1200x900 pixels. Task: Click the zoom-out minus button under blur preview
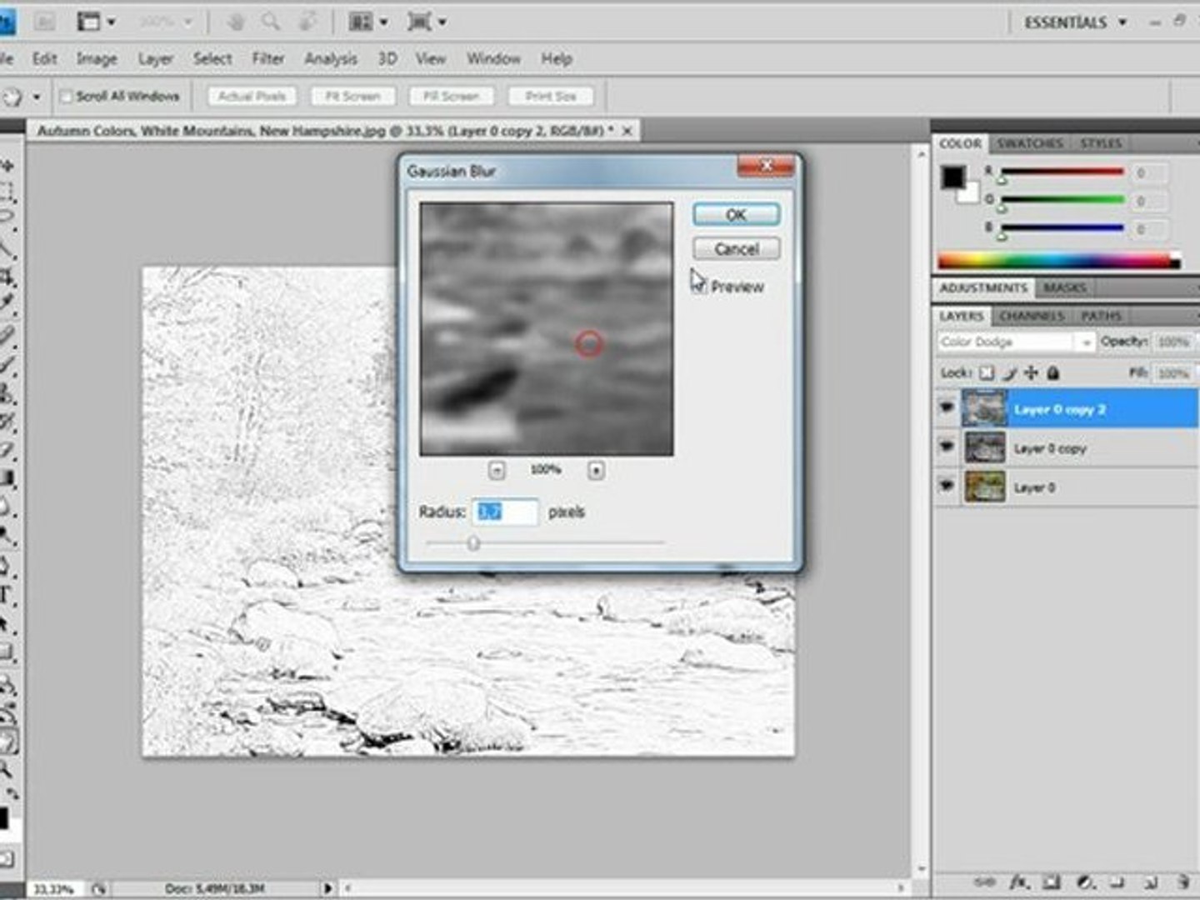(497, 471)
